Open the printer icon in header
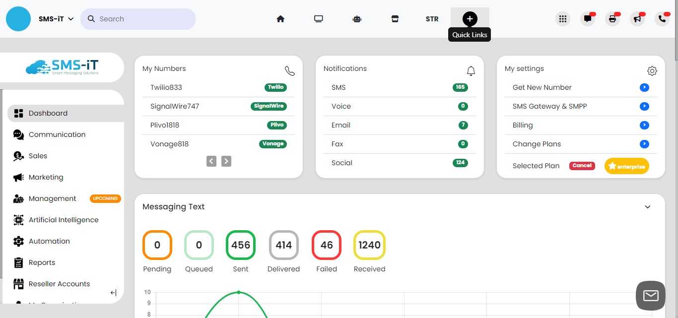678x318 pixels. (612, 19)
